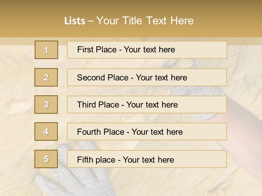Select the number 4 box
This screenshot has height=196, width=262.
[46, 131]
